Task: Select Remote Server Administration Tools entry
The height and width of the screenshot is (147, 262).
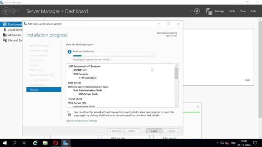Action: click(88, 87)
